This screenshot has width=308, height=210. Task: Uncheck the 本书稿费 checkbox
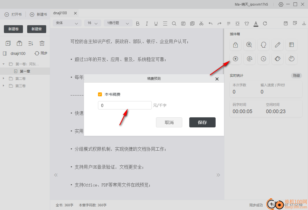click(x=100, y=94)
